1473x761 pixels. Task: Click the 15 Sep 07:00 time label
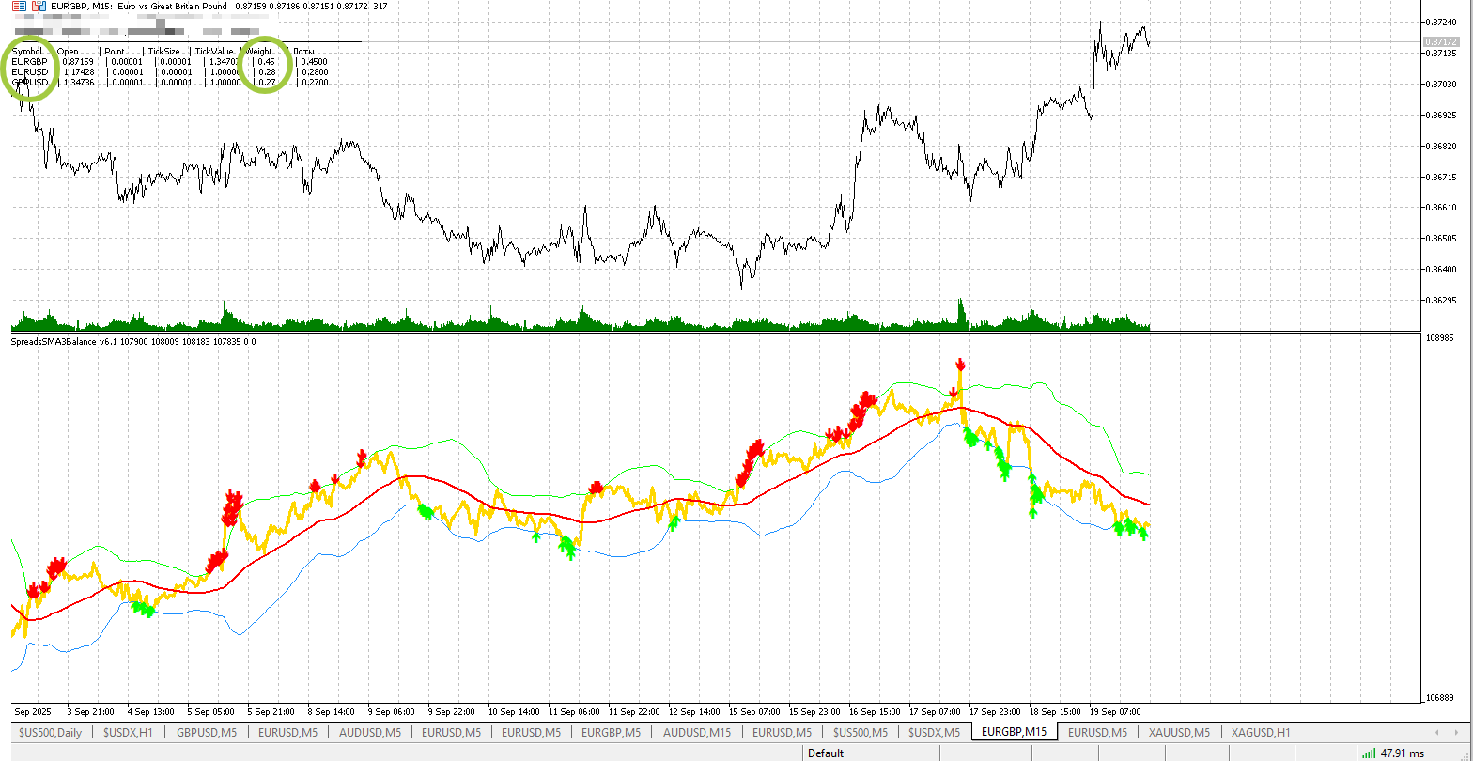pyautogui.click(x=753, y=711)
